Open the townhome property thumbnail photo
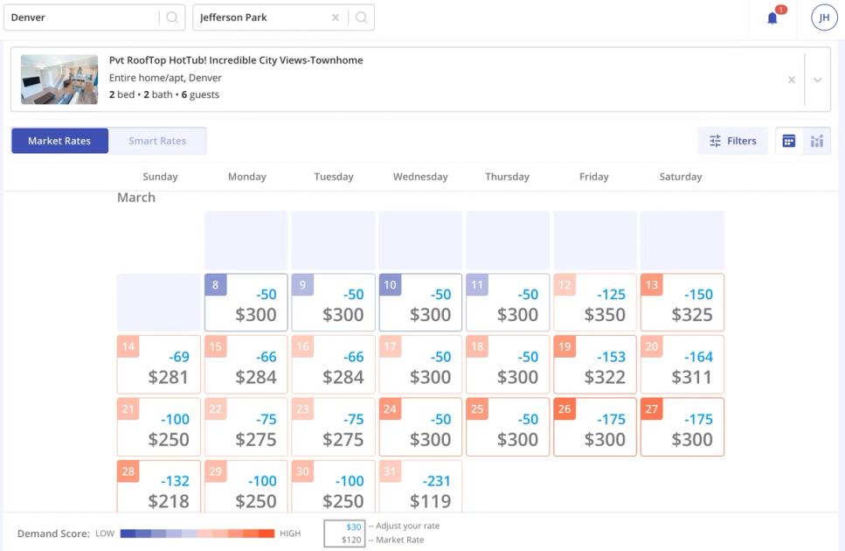845x551 pixels. [x=59, y=79]
